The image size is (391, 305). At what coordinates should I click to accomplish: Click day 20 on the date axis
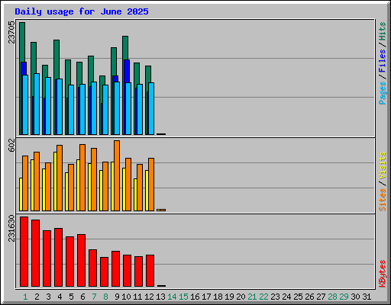pos(241,297)
